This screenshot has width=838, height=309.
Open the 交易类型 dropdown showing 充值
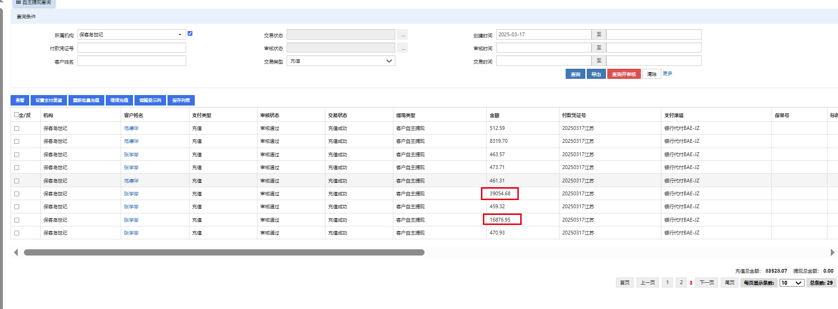(x=341, y=61)
